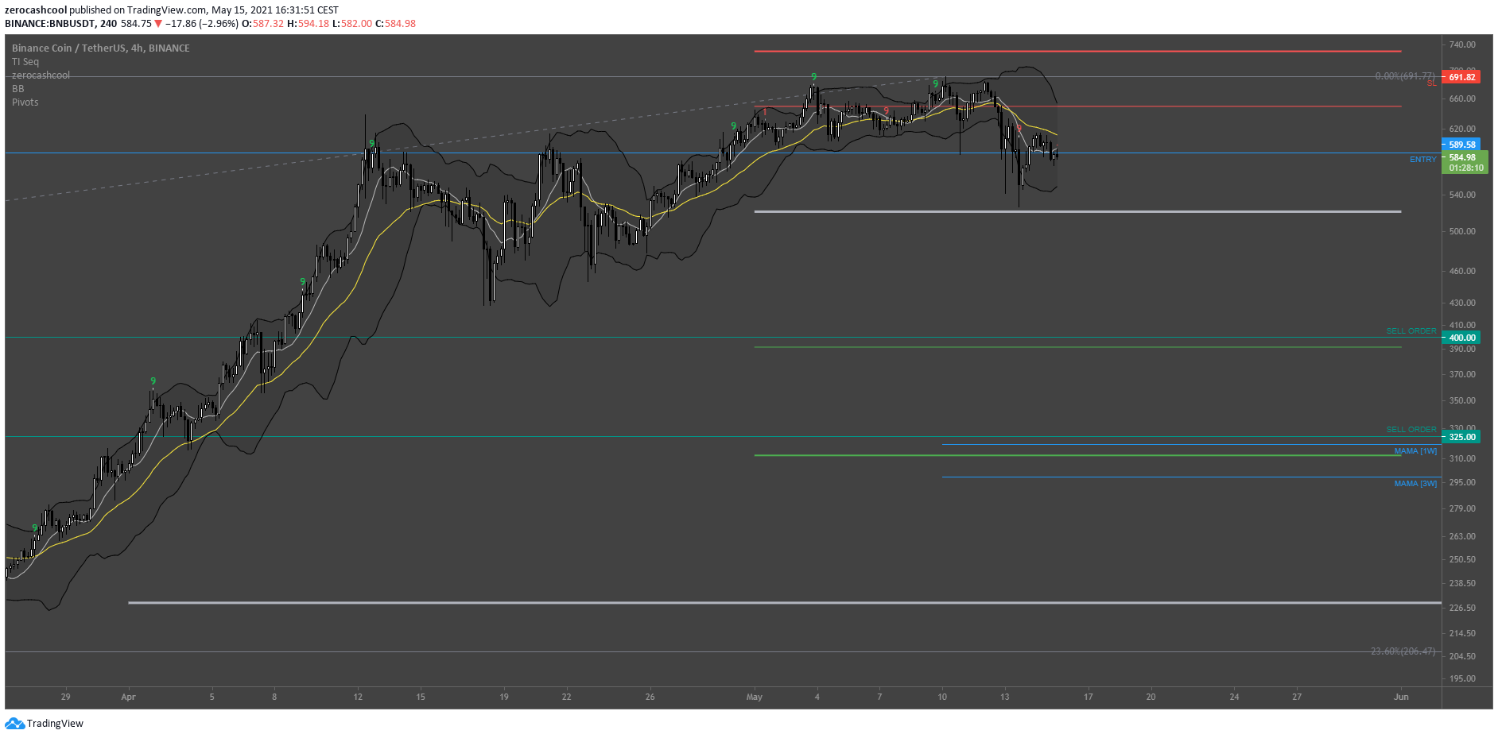Click the '29' date axis label

pos(65,697)
